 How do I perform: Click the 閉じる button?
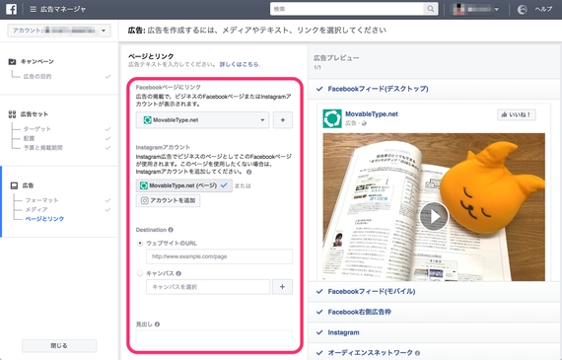[x=59, y=345]
